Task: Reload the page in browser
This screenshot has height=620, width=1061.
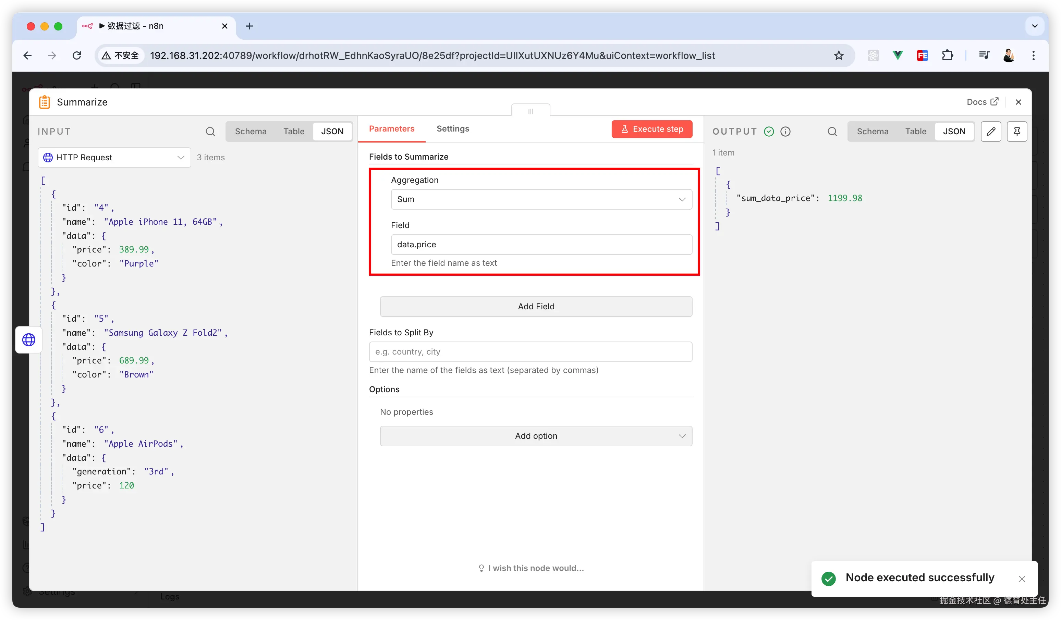Action: click(x=77, y=55)
